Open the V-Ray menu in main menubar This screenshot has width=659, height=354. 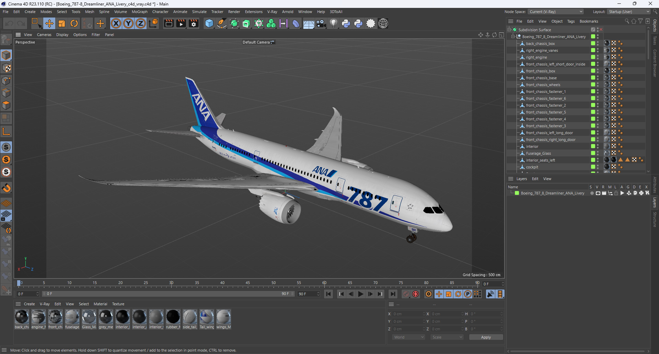272,12
